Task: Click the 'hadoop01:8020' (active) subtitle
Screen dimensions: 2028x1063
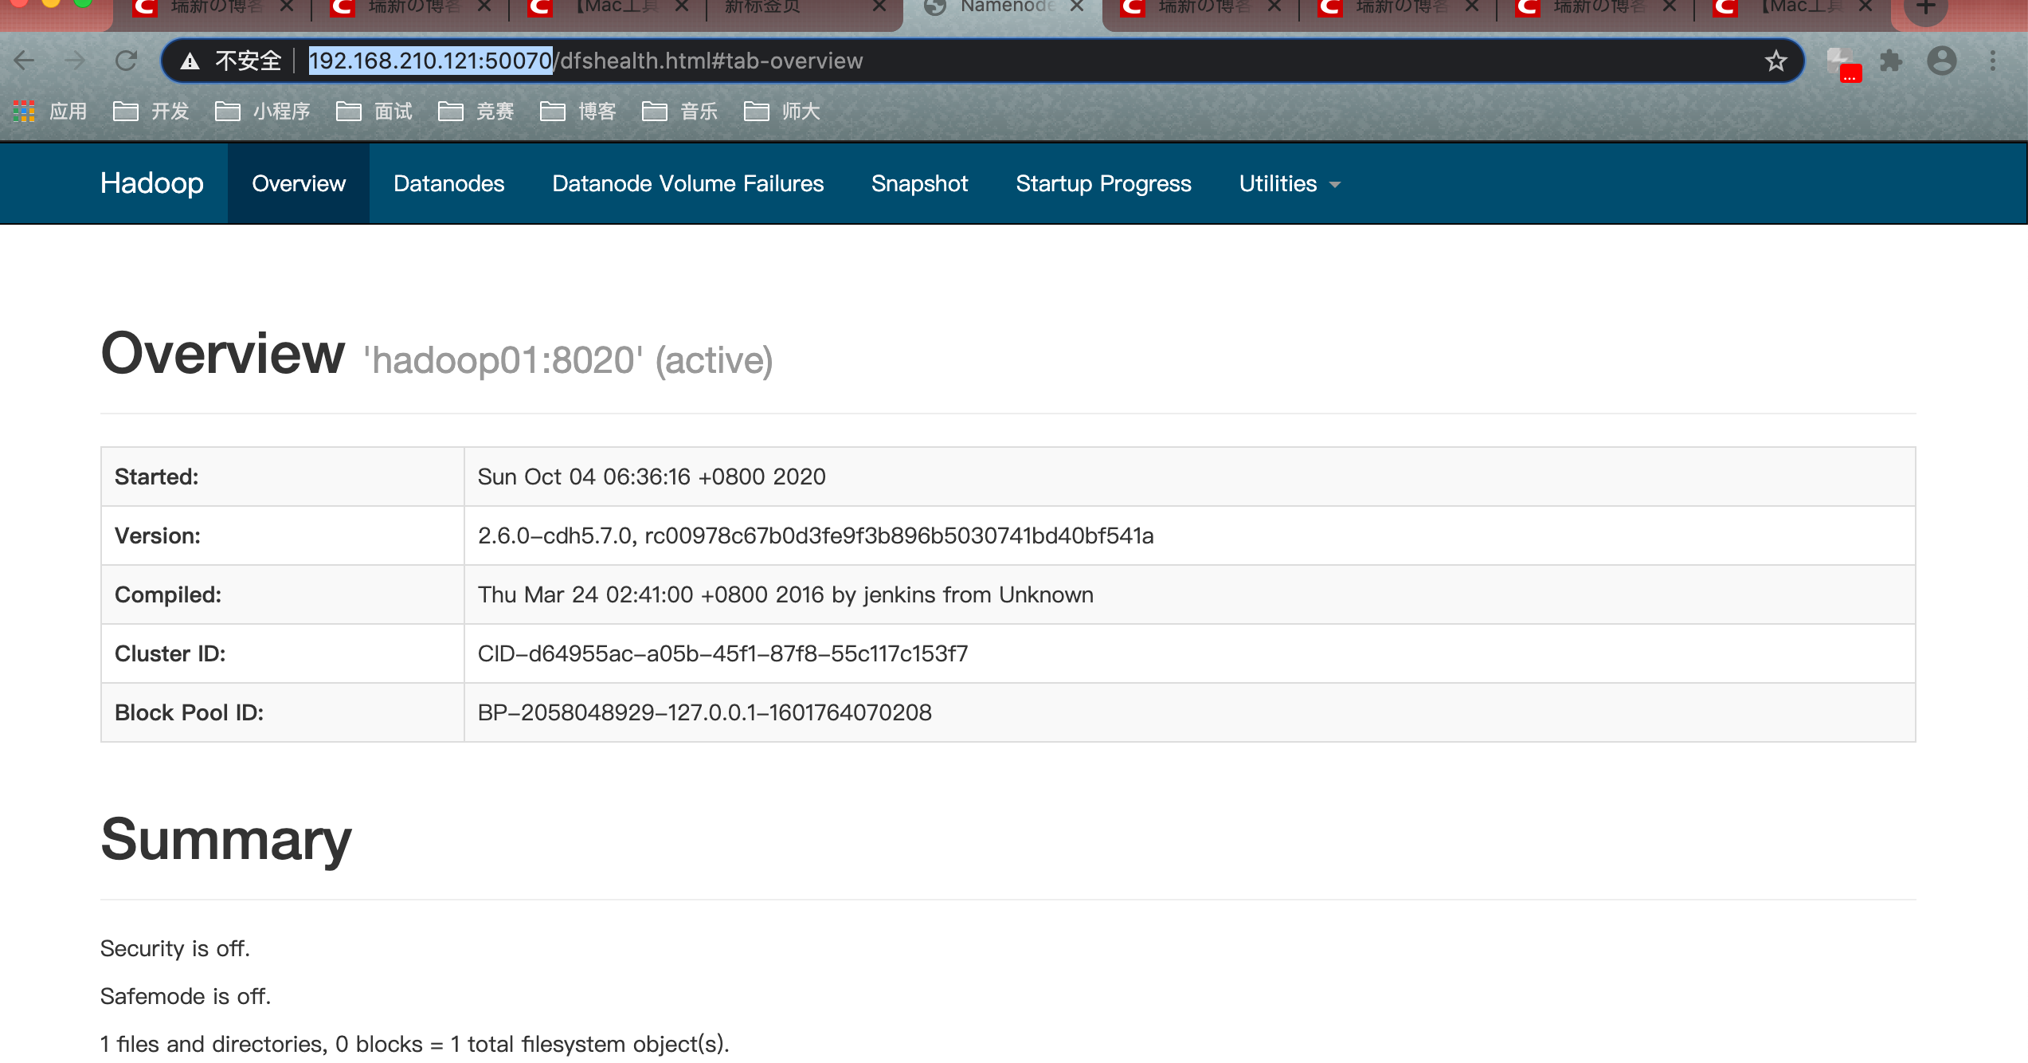Action: 568,360
